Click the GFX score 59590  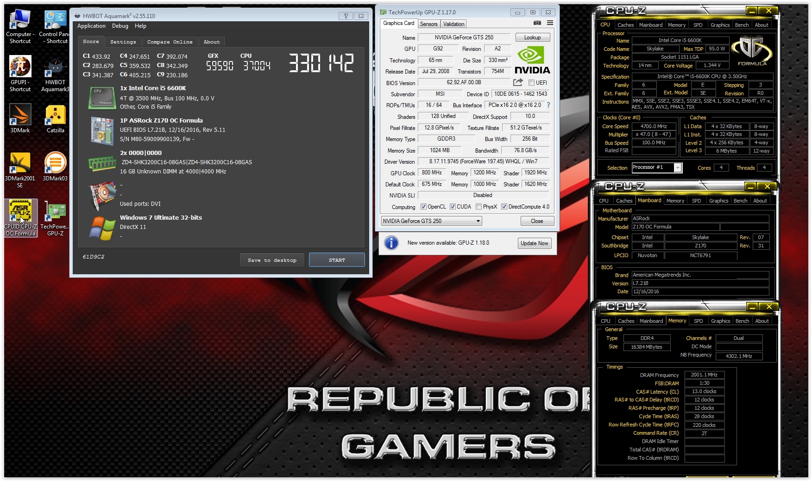(x=220, y=66)
